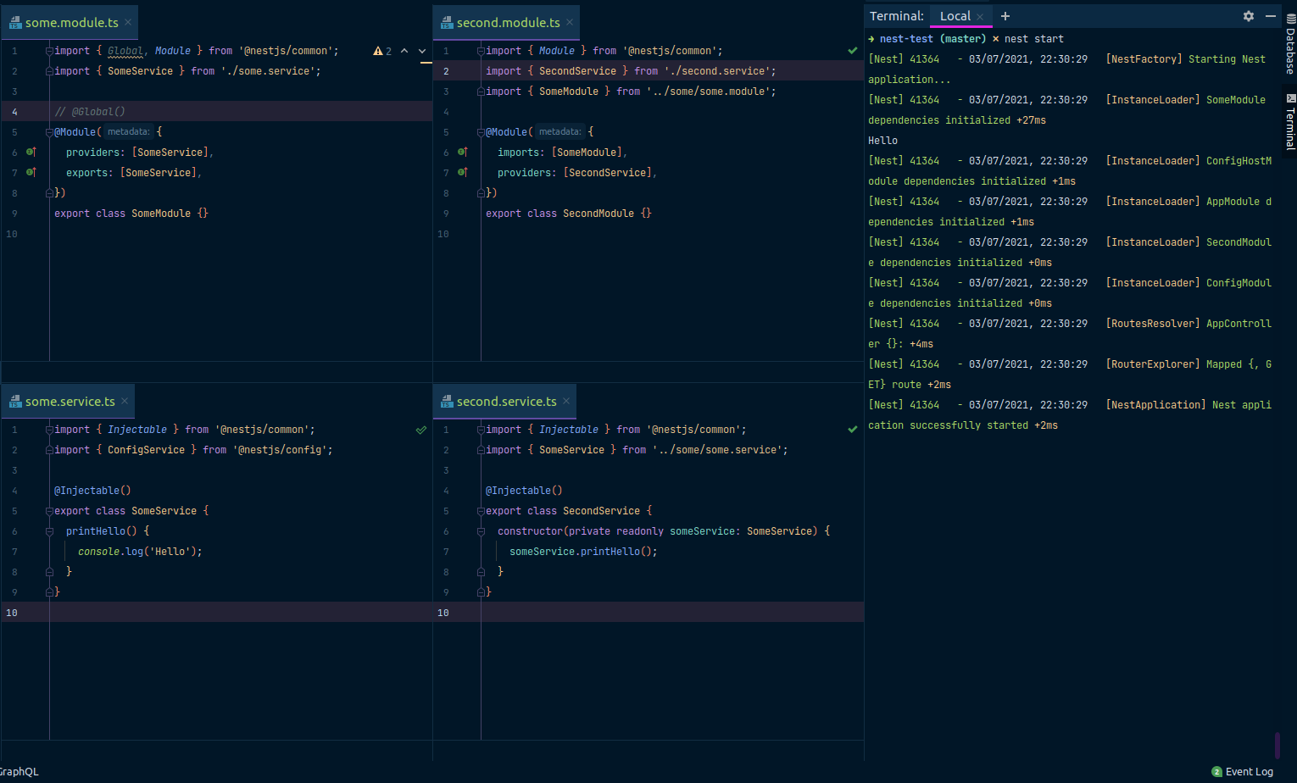The height and width of the screenshot is (783, 1297).
Task: Click the gutter icon beside 'imports: [SomeModule]'
Action: [x=463, y=152]
